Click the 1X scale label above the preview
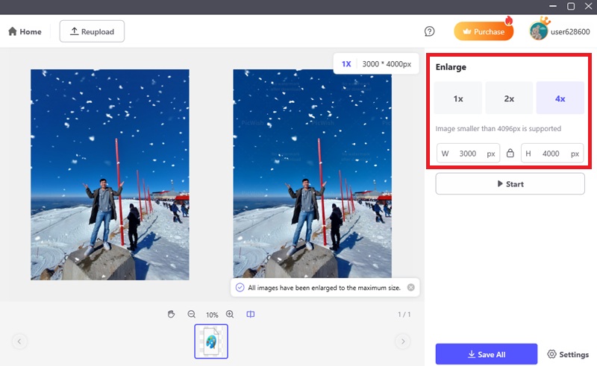 pos(346,64)
